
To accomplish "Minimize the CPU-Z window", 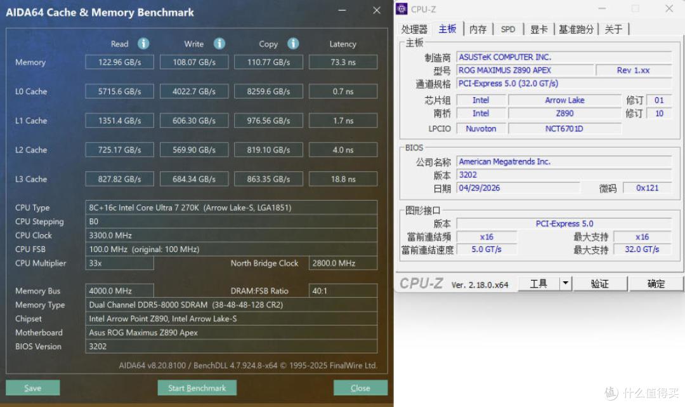I will (x=601, y=8).
